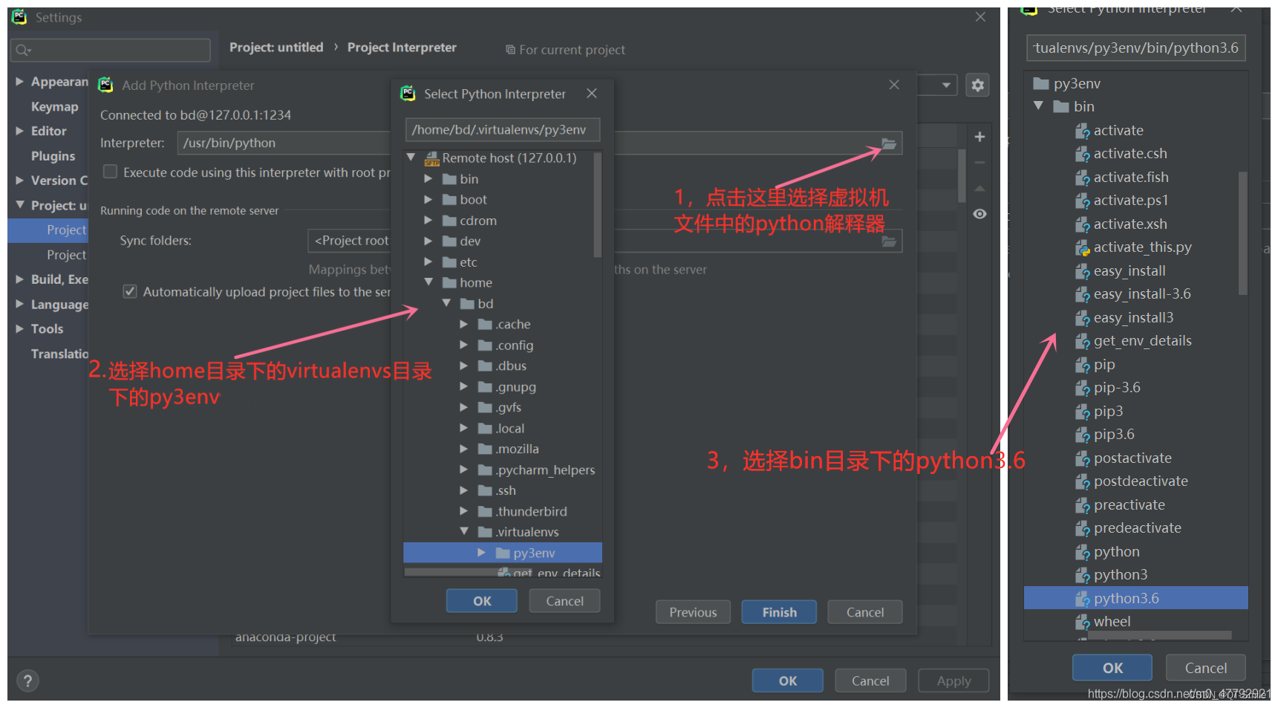Open Plugins settings section
Screen dimensions: 1278x708
pyautogui.click(x=53, y=156)
